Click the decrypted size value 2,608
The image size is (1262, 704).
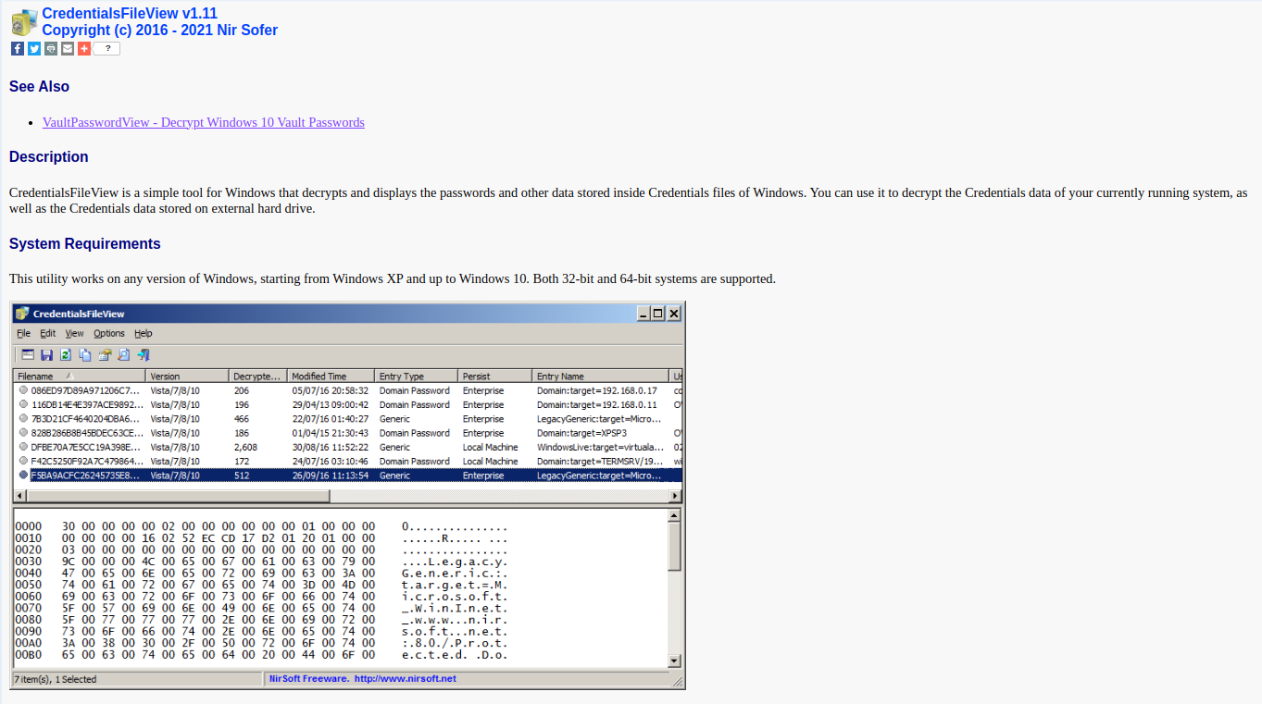click(x=246, y=447)
